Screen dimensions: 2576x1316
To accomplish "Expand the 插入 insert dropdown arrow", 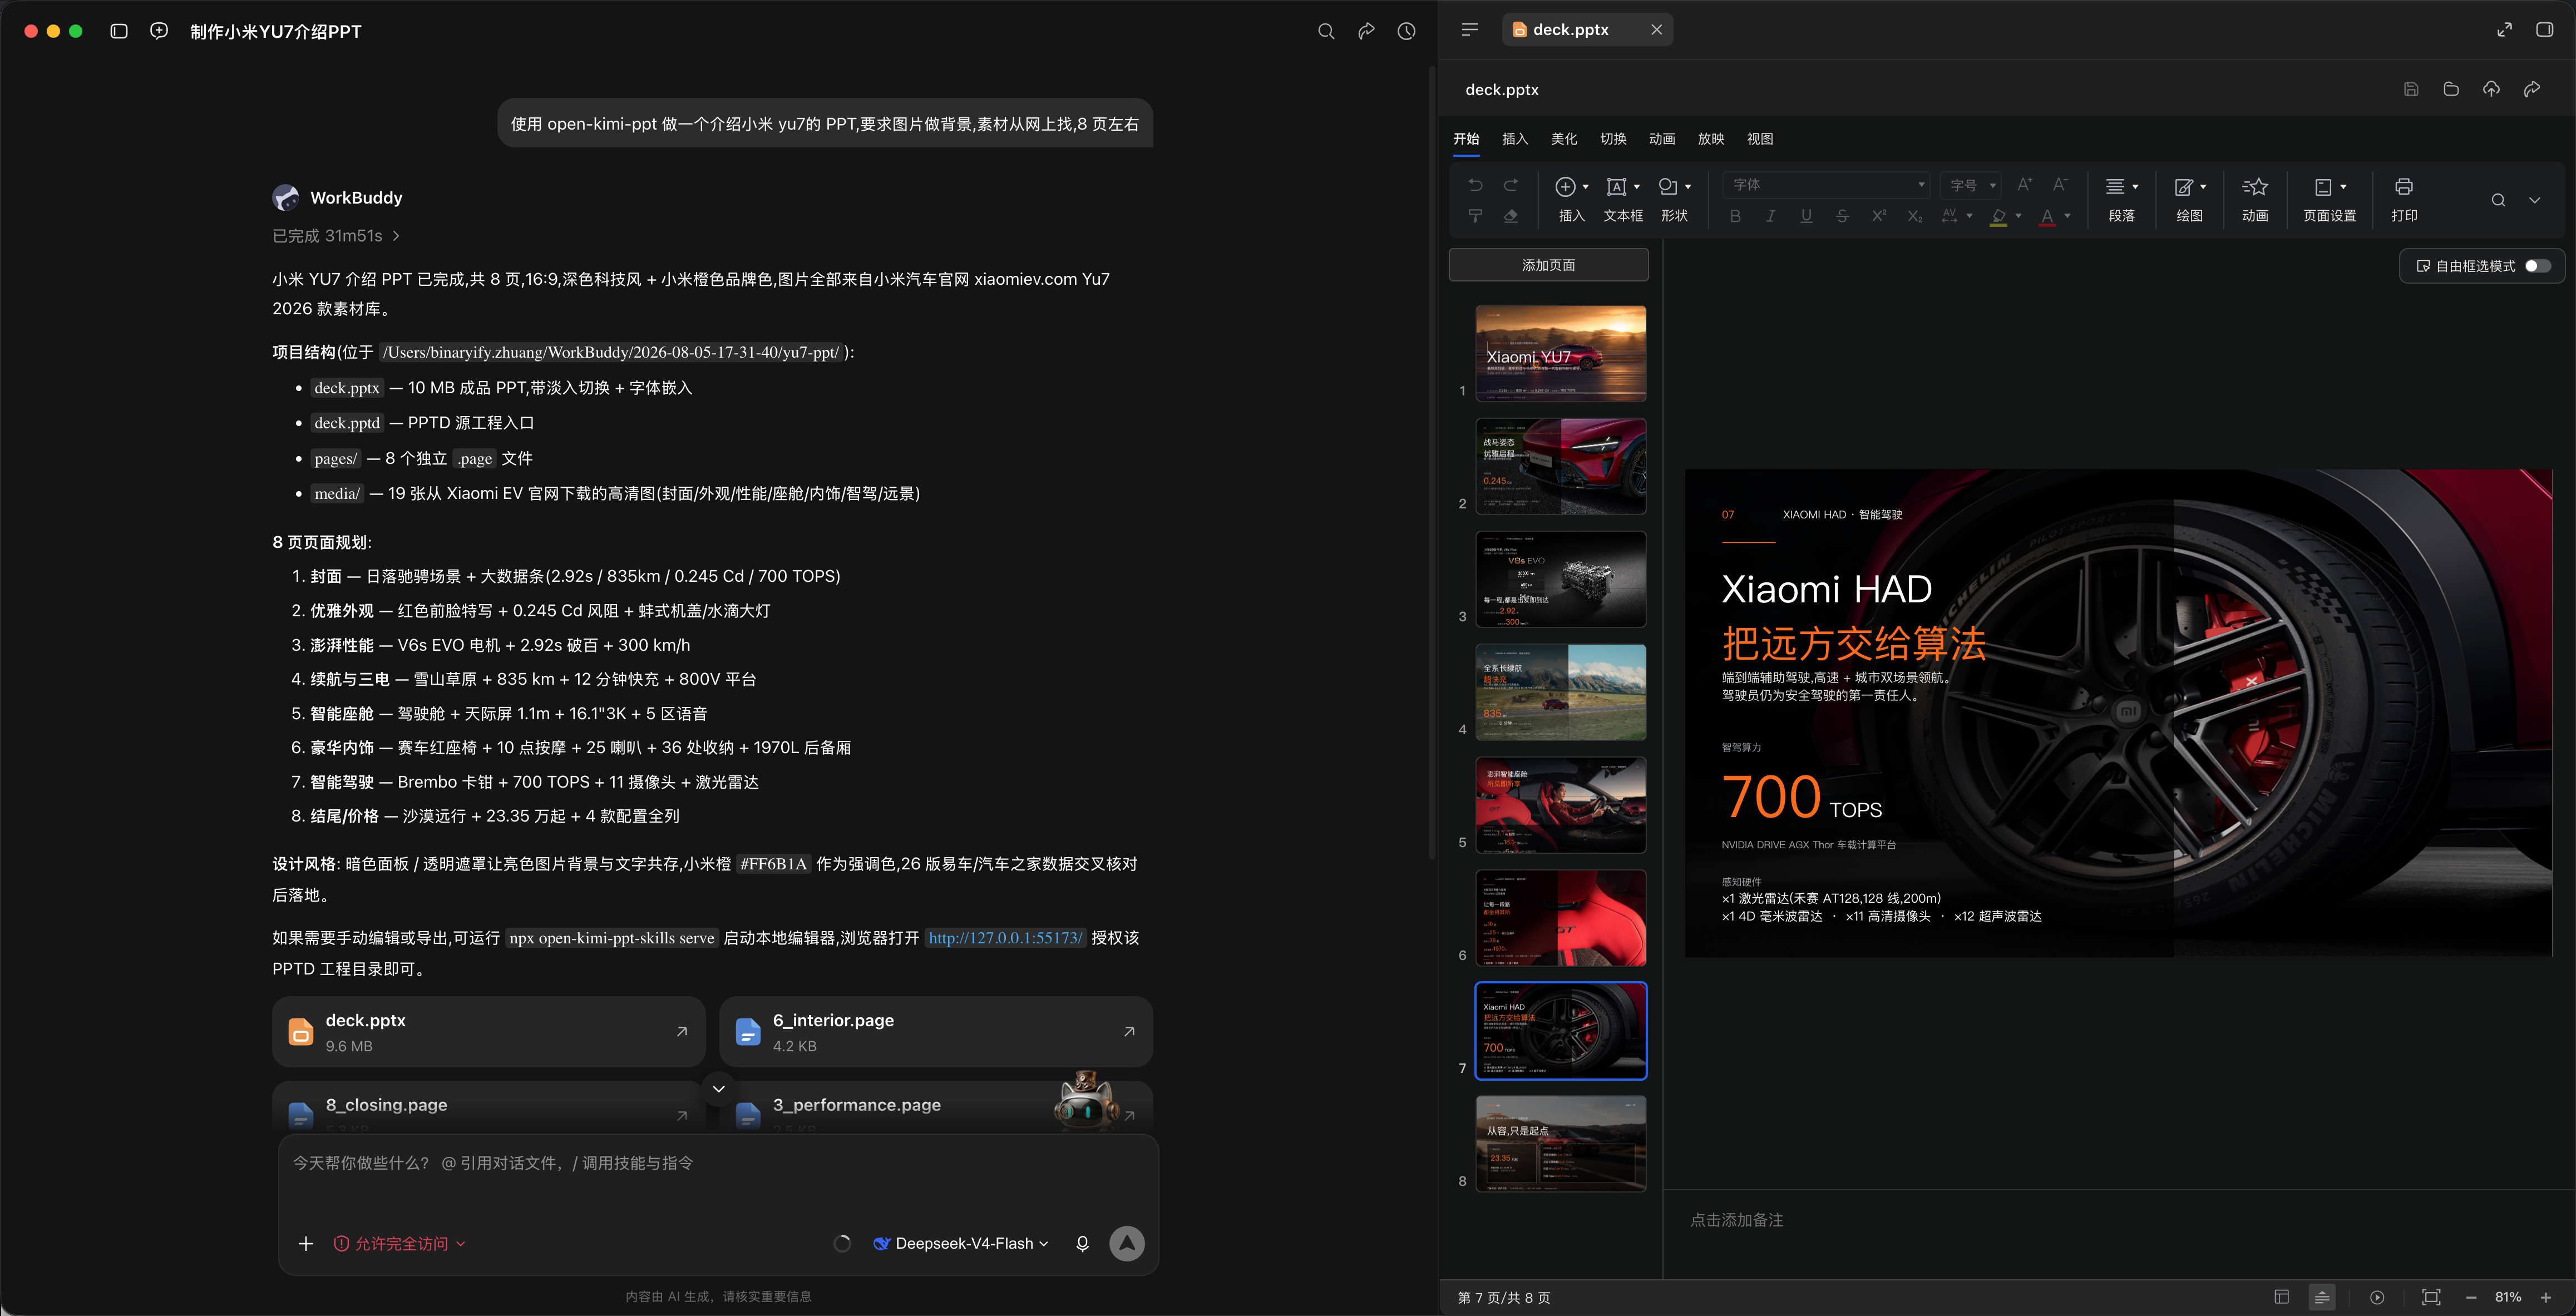I will point(1585,187).
